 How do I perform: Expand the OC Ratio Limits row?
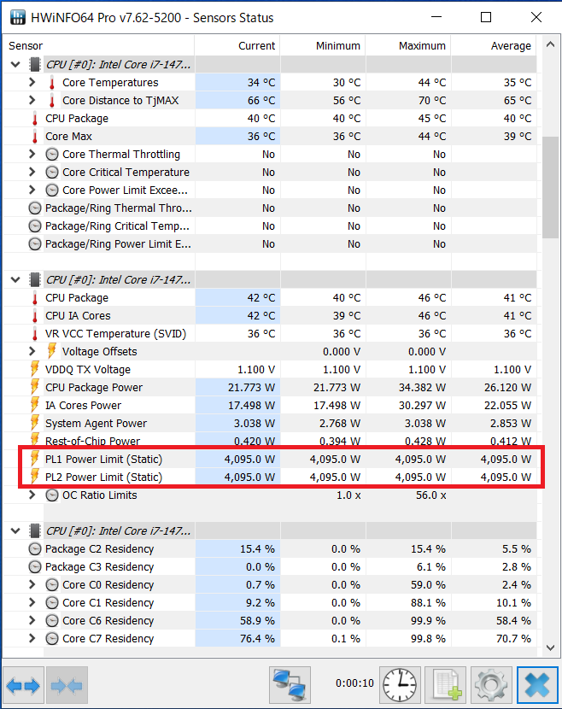pyautogui.click(x=32, y=495)
